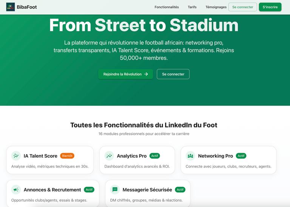Screen dimensions: 290x207
Task: Click the hero Se connecter button
Action: click(x=173, y=74)
